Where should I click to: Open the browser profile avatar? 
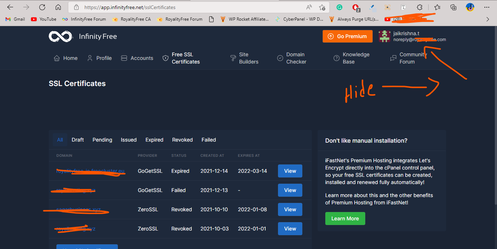(x=470, y=7)
